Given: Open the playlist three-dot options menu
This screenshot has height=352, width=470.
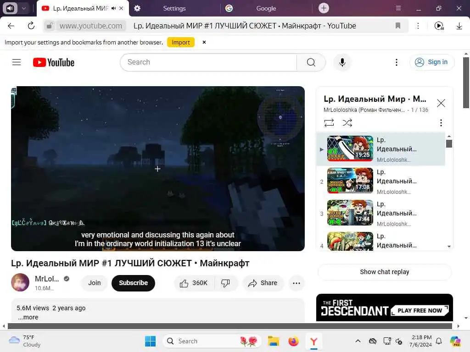Looking at the screenshot, I should click(x=441, y=123).
